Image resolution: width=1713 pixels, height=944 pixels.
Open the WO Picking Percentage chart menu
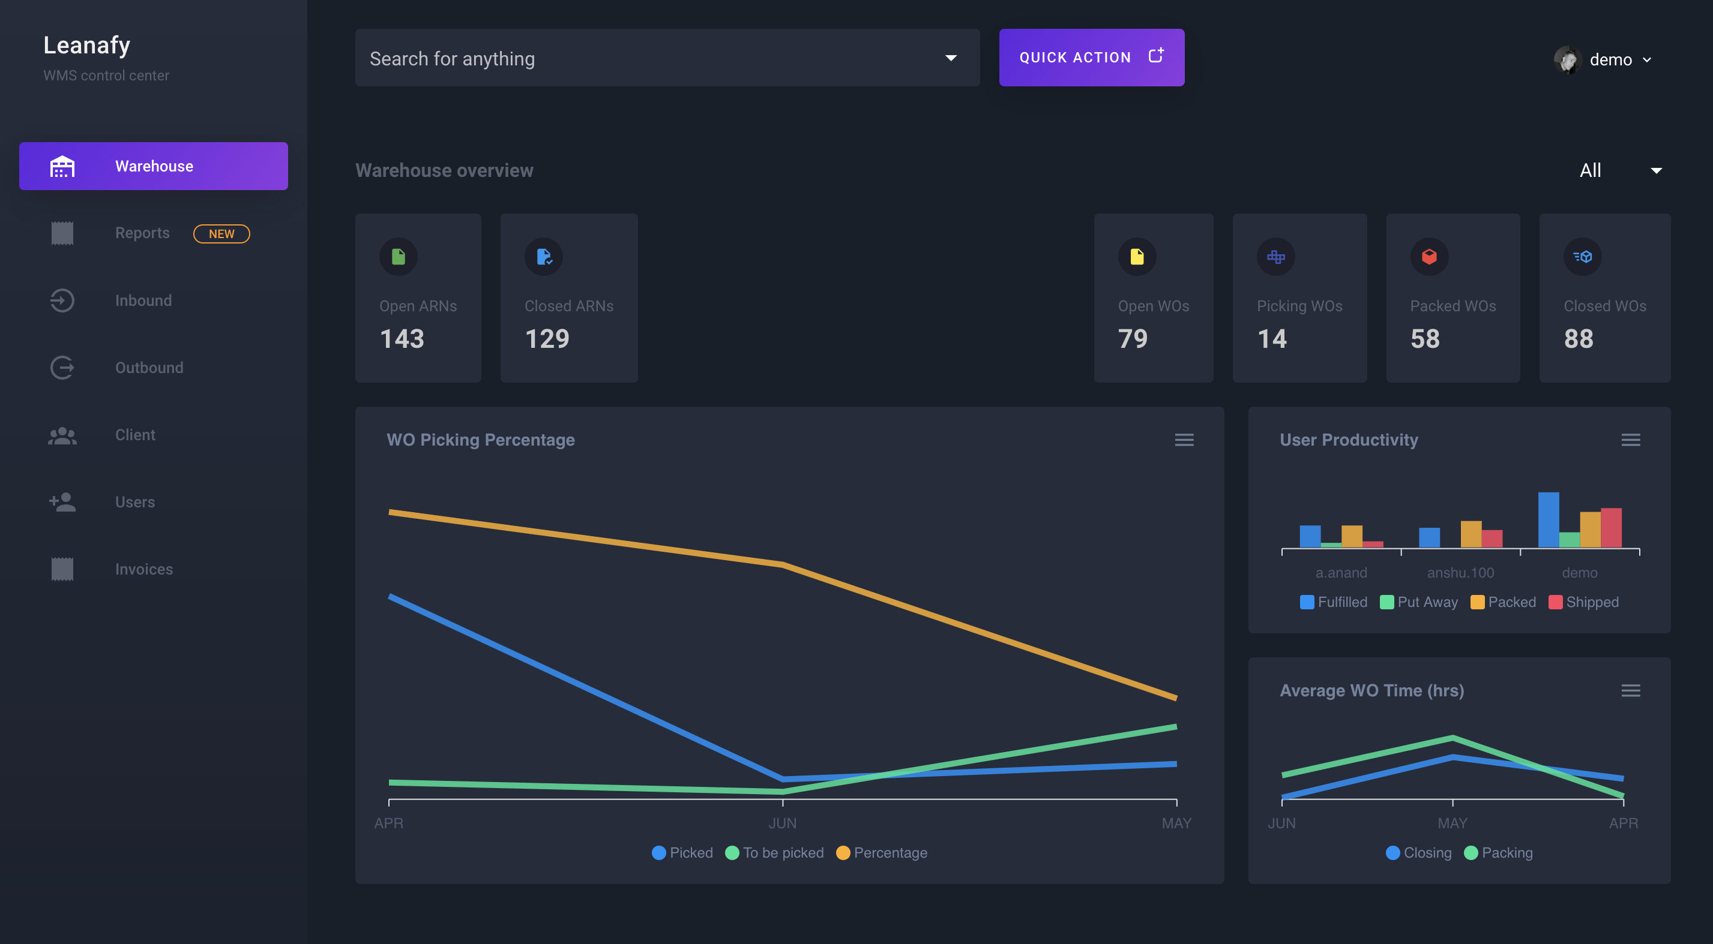tap(1184, 440)
